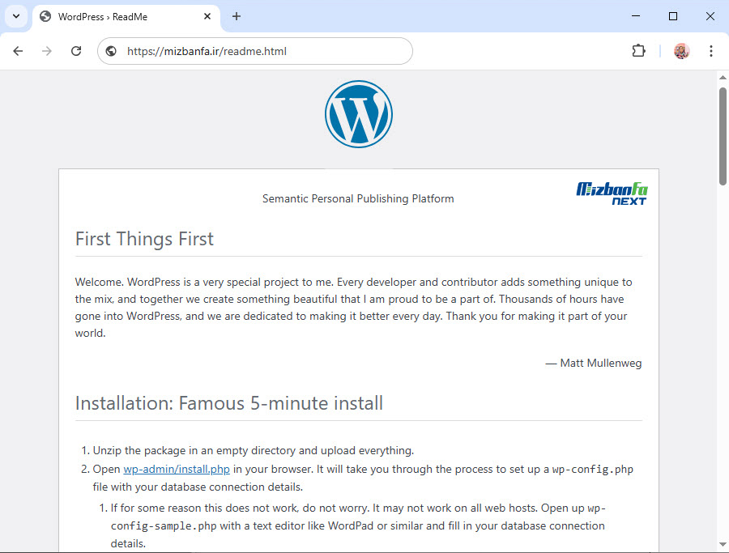Open Chrome's three-dot menu
Viewport: 729px width, 553px height.
pos(711,51)
